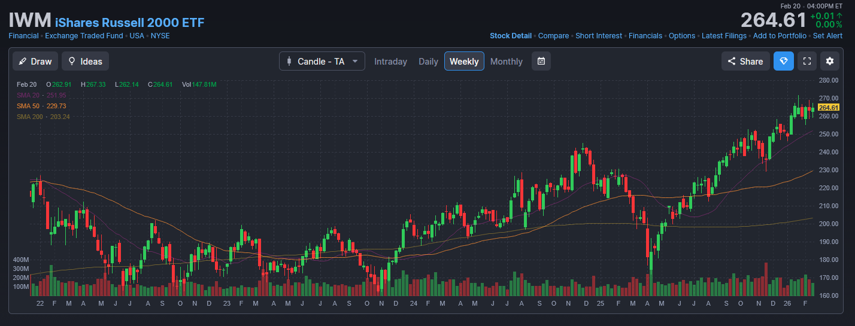The image size is (855, 326).
Task: Click the L 262.14 low value readout
Action: (x=127, y=84)
